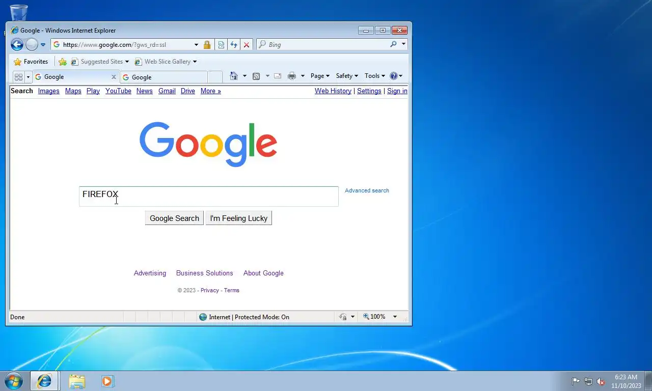652x391 pixels.
Task: Click the Bing magnifier search icon
Action: (393, 45)
